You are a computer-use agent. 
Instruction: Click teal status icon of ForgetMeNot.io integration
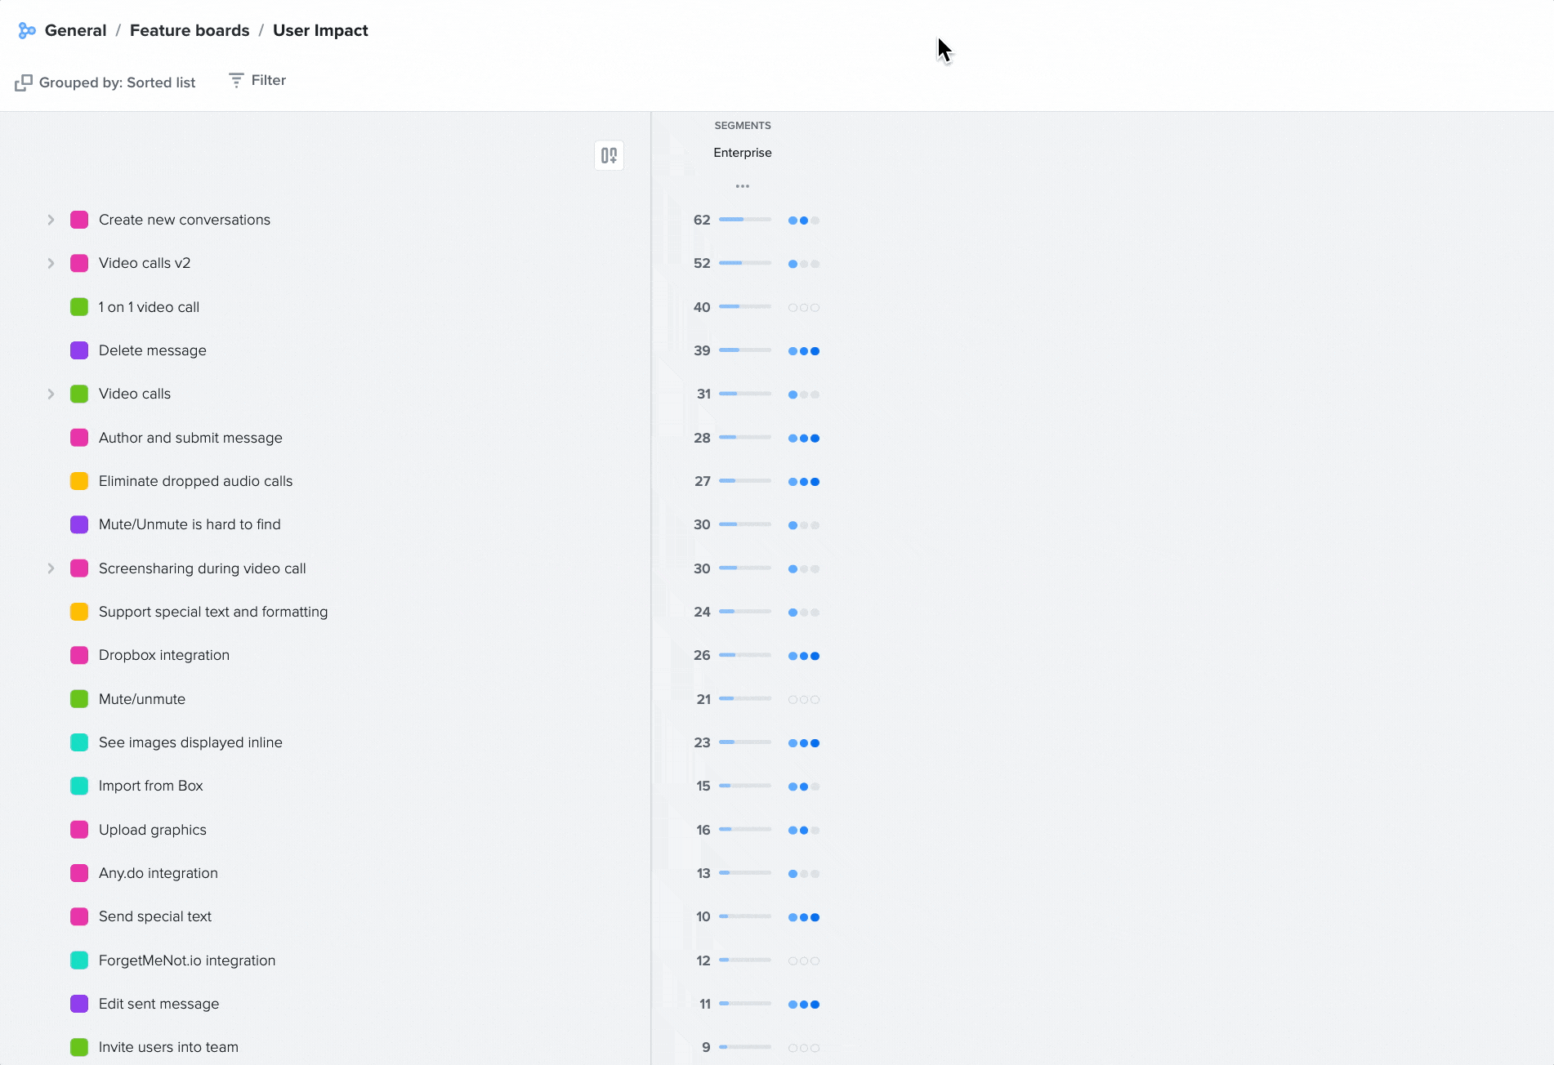pos(79,960)
